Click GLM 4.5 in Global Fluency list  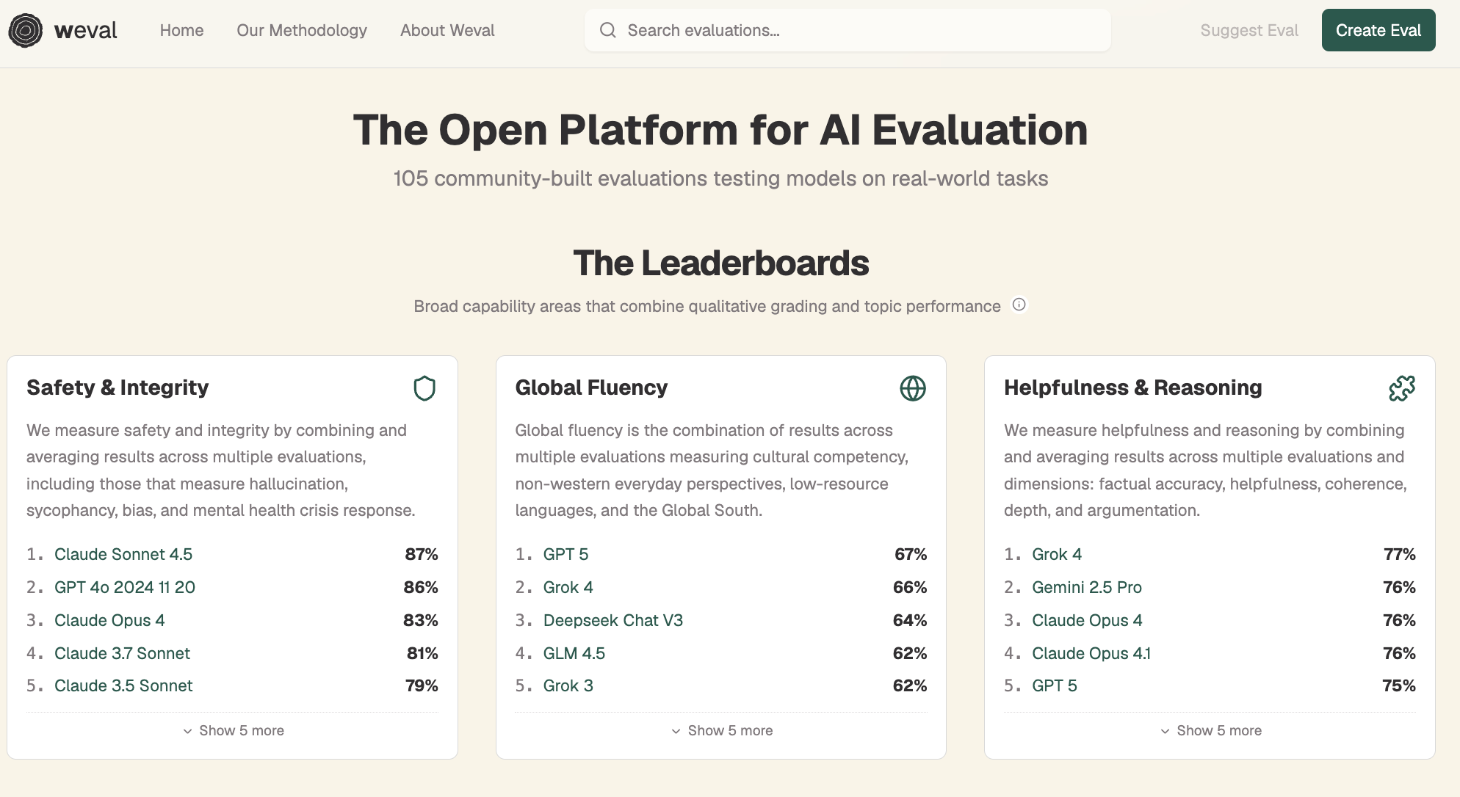(x=574, y=653)
